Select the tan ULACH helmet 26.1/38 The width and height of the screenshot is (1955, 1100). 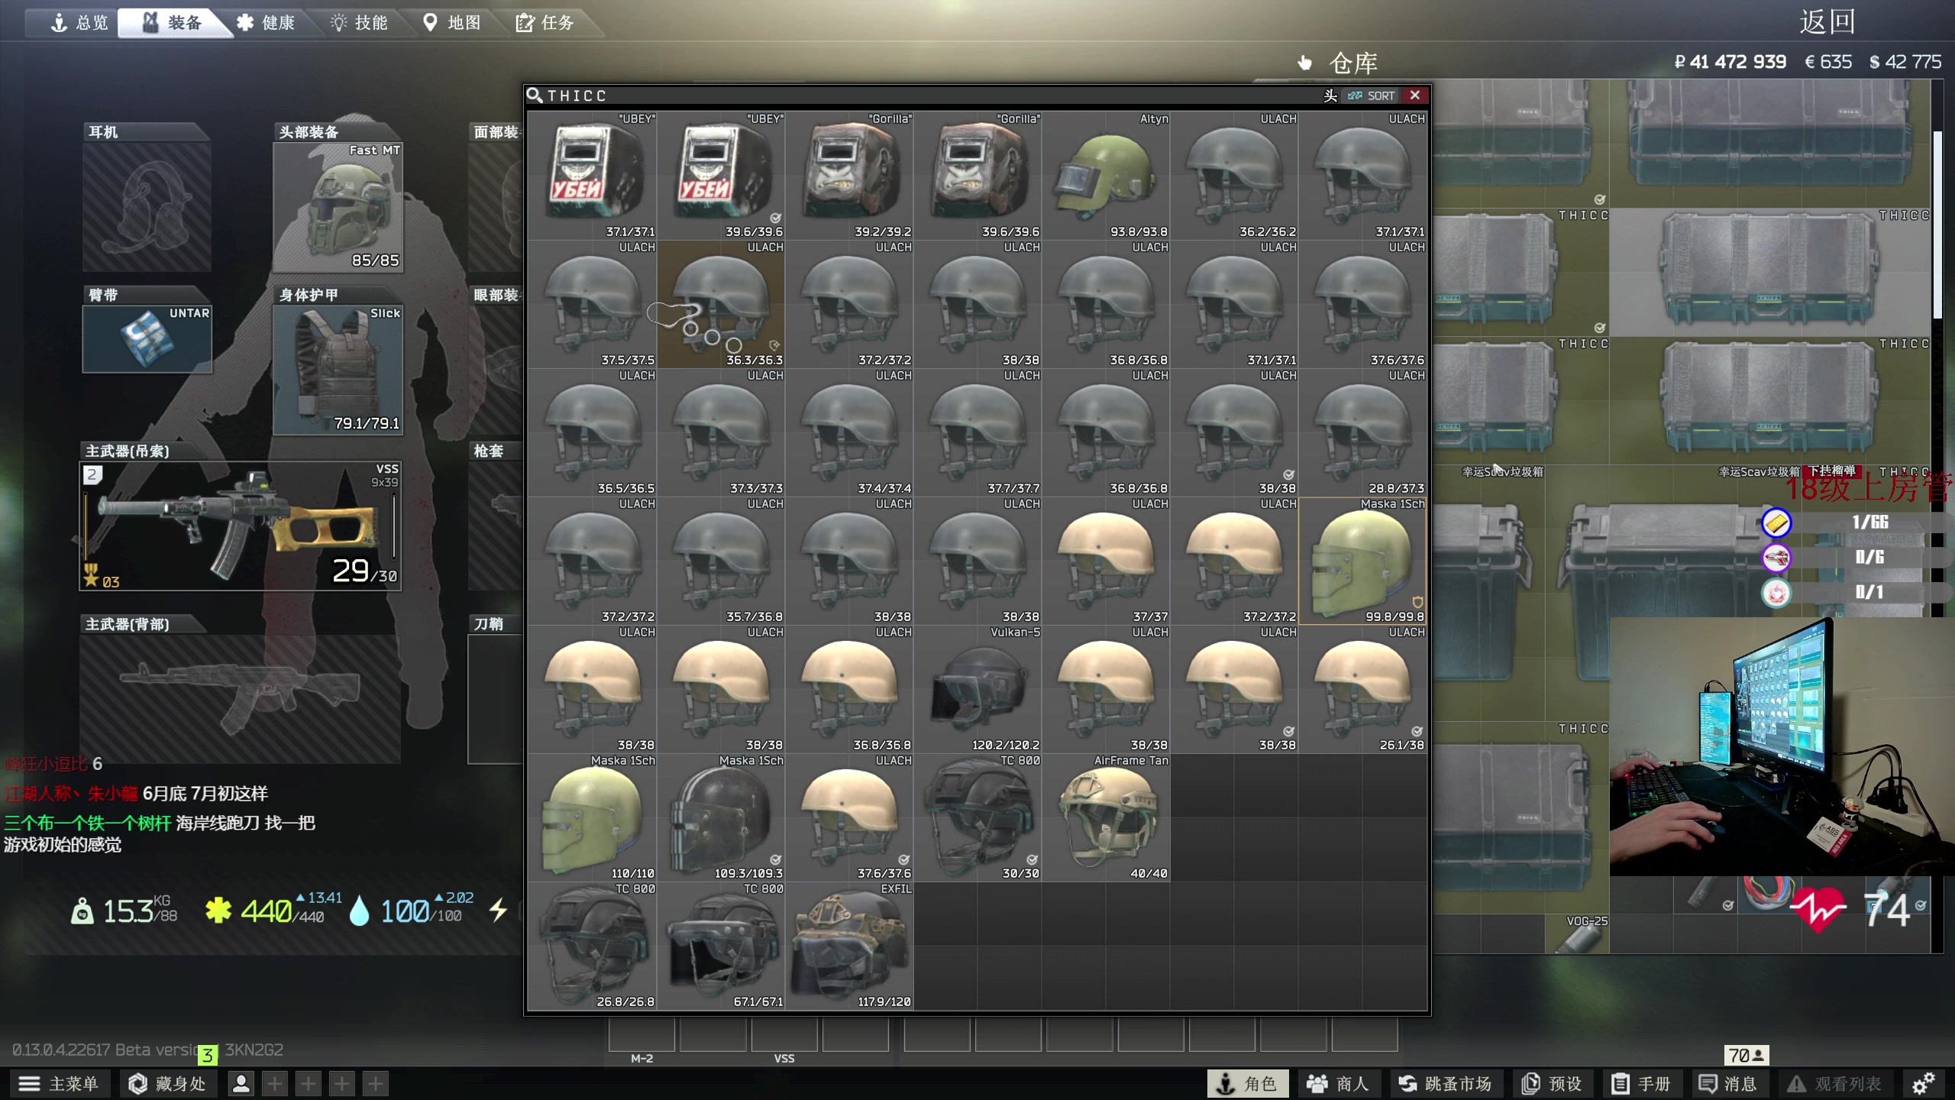1362,689
